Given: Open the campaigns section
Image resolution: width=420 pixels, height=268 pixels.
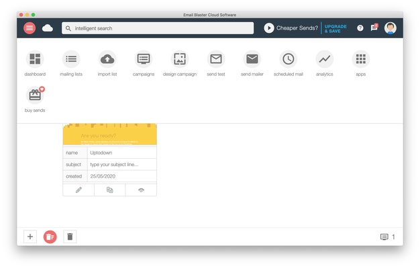Looking at the screenshot, I should coord(144,59).
